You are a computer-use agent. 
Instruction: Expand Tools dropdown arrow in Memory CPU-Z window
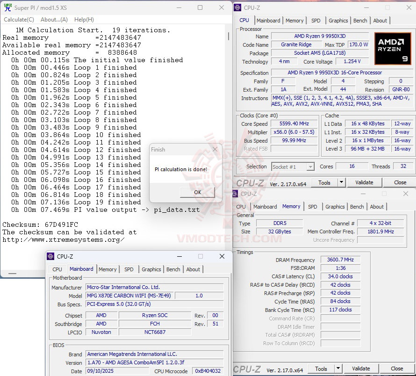click(x=338, y=369)
